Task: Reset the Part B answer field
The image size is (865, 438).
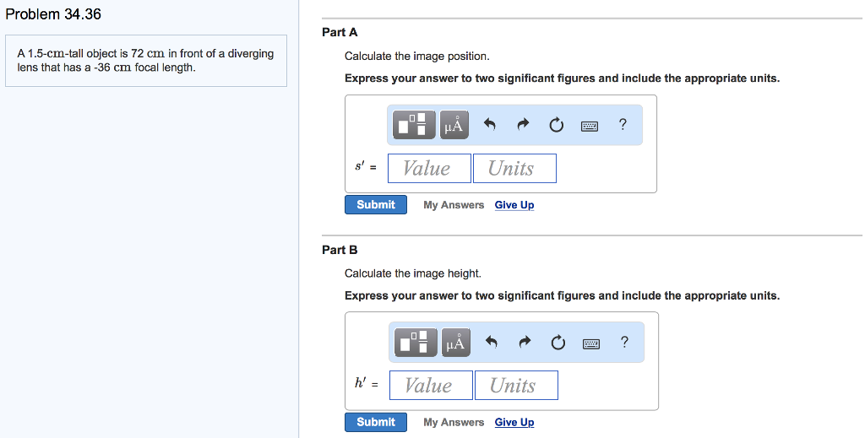Action: [558, 343]
